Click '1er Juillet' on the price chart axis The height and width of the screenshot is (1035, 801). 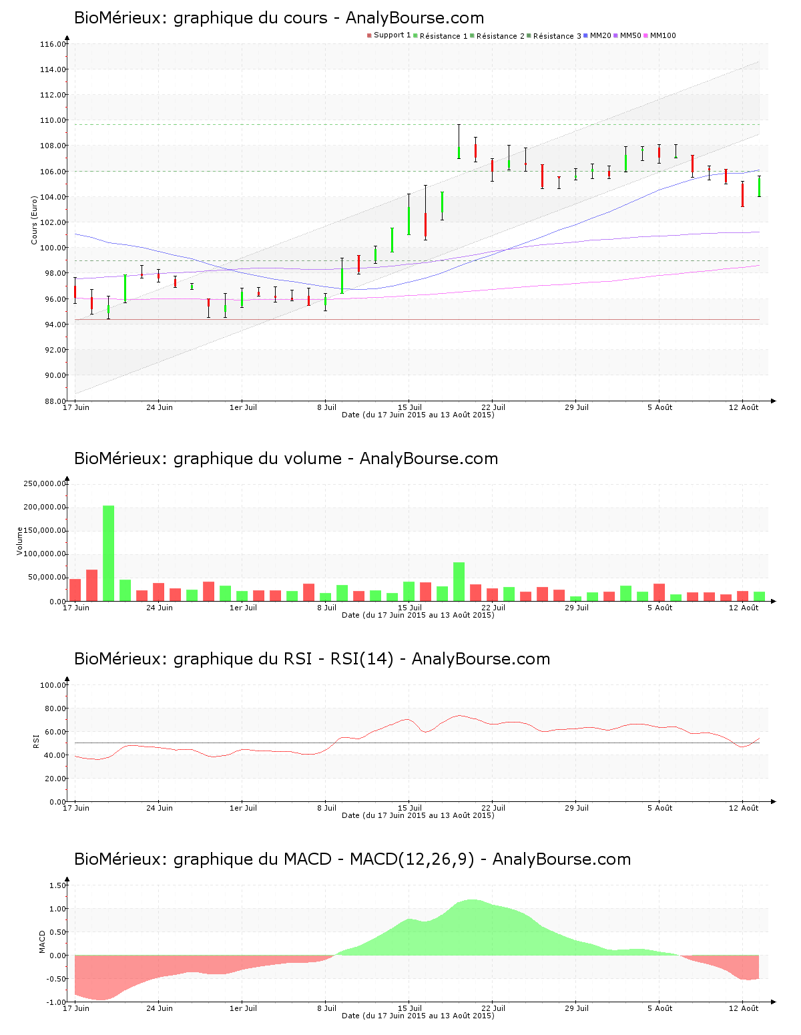click(243, 407)
